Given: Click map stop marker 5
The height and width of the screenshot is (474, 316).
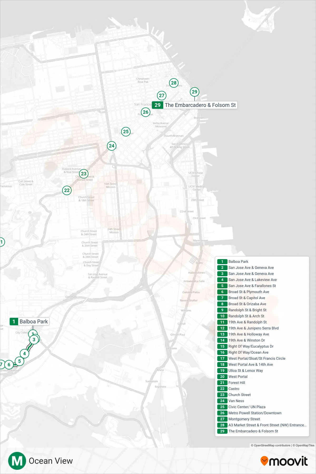Looking at the screenshot, I should click(x=19, y=361).
